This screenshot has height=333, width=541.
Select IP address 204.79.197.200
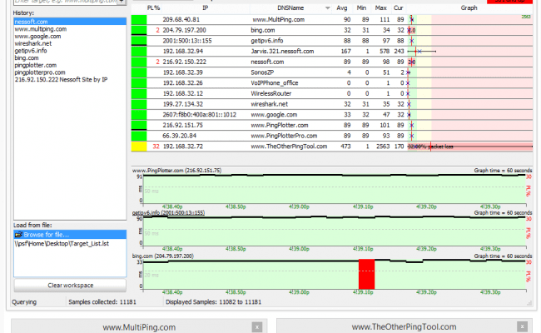pyautogui.click(x=184, y=30)
